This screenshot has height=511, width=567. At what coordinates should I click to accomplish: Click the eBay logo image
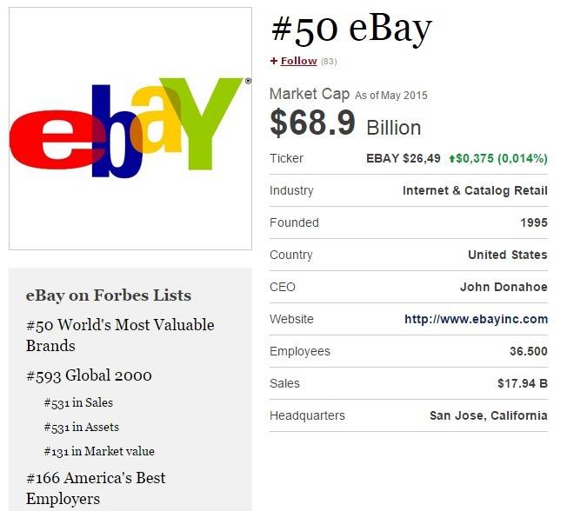[x=130, y=129]
